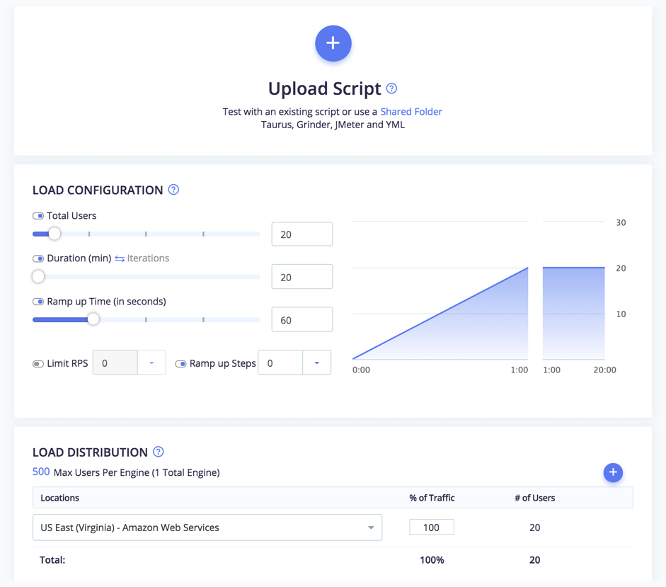666x587 pixels.
Task: Click the % of Traffic column header
Action: 432,498
